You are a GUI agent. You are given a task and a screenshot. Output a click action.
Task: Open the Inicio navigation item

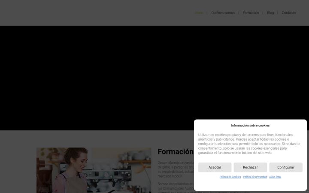pos(199,13)
